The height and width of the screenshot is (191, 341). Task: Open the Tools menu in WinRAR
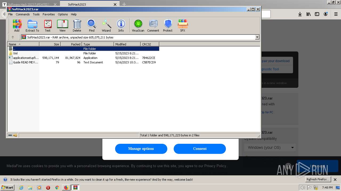pyautogui.click(x=36, y=14)
